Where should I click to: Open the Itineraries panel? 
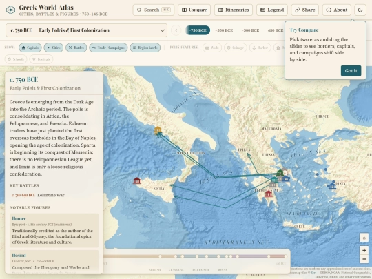point(234,10)
